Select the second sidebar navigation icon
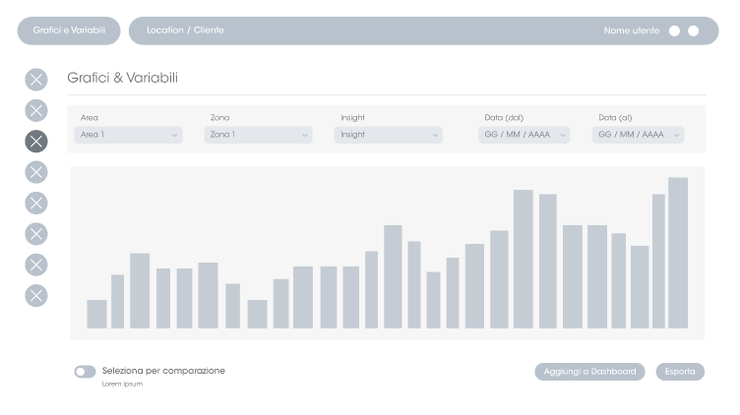740x415 pixels. point(35,110)
